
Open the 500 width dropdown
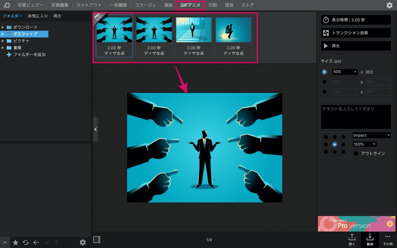[345, 72]
